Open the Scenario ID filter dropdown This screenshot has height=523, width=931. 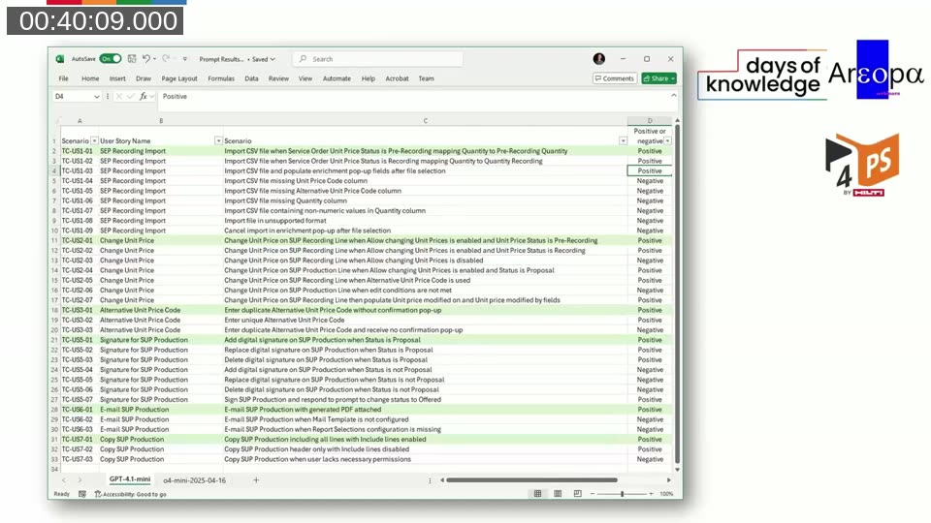pyautogui.click(x=94, y=141)
